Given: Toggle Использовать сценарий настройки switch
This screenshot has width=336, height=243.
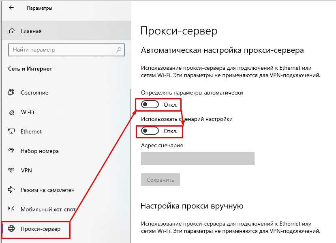Looking at the screenshot, I should [x=150, y=131].
